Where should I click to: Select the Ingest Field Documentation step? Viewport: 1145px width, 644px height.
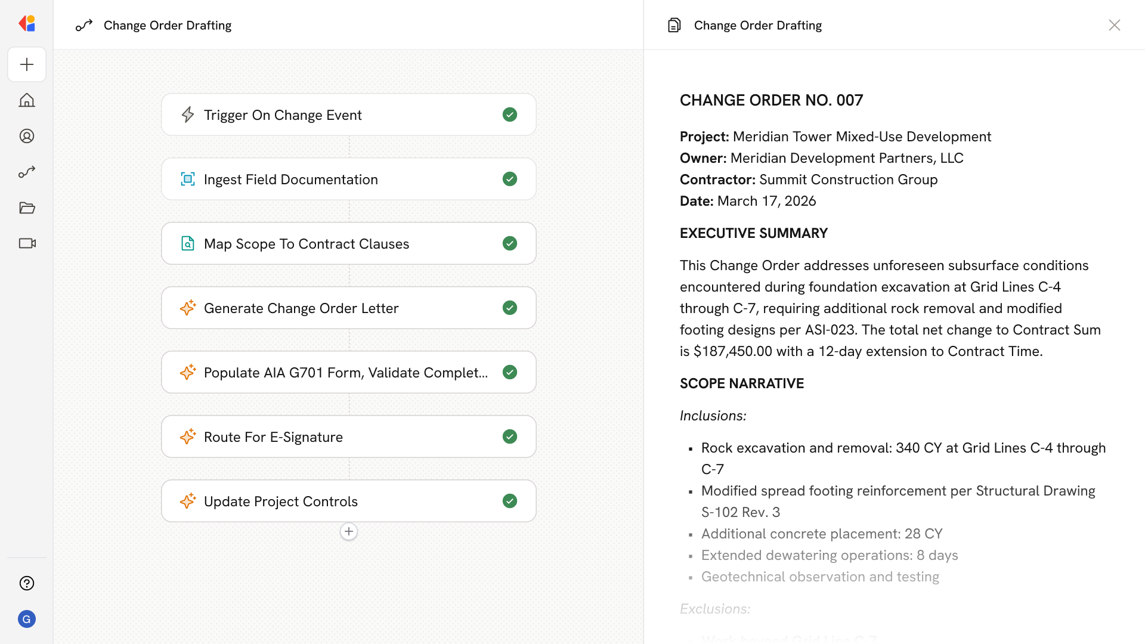[x=291, y=179]
